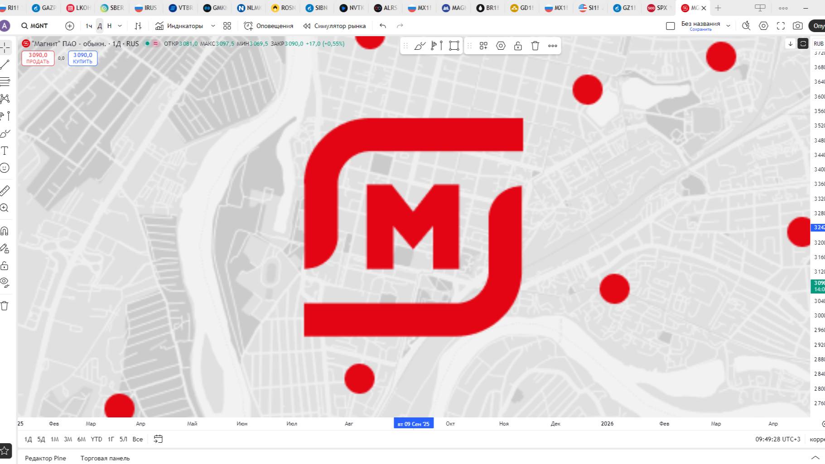Open the down arrow menu beside the RUB label
This screenshot has height=464, width=825.
pos(790,43)
